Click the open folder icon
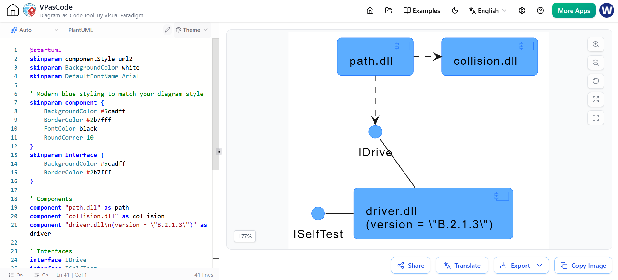618x280 pixels. (x=389, y=11)
